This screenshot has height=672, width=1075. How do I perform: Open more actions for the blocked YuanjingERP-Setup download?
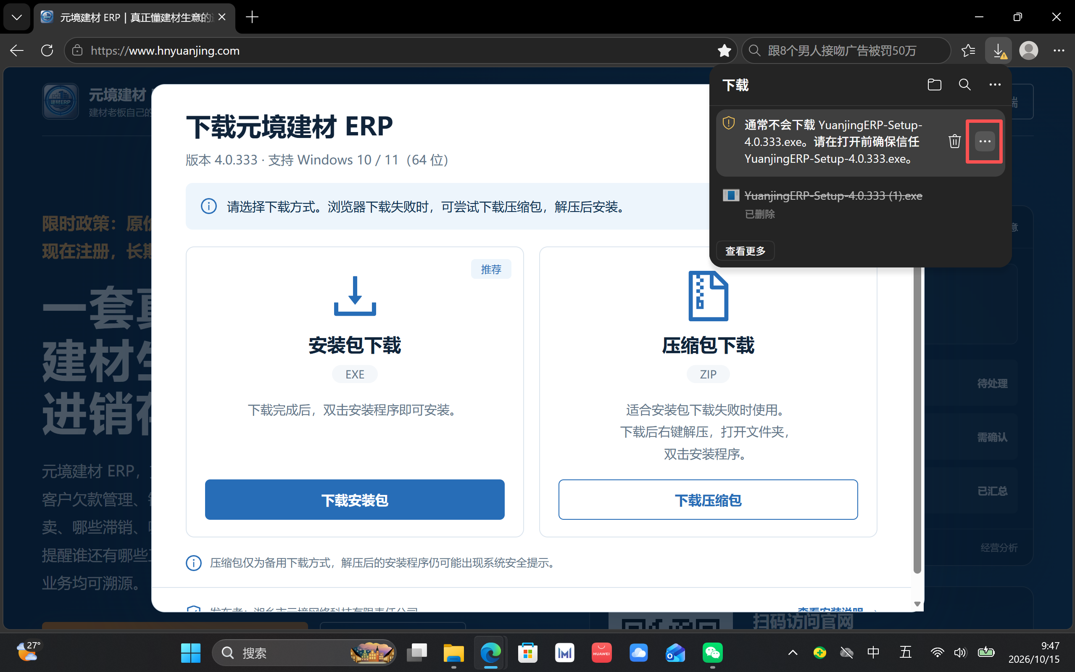point(984,141)
